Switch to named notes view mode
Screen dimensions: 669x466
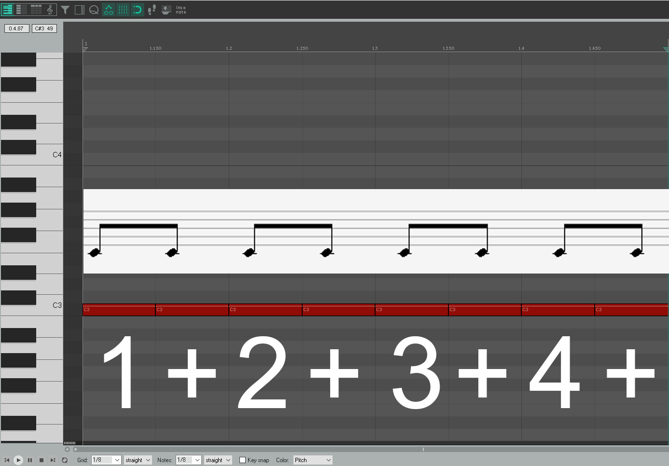[x=22, y=10]
